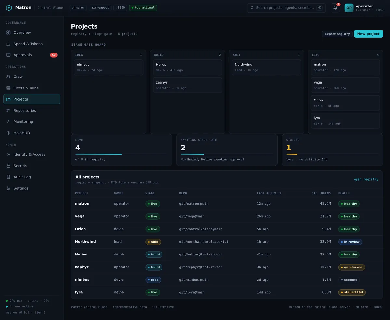Click the Settings sliders icon

pos(8,188)
